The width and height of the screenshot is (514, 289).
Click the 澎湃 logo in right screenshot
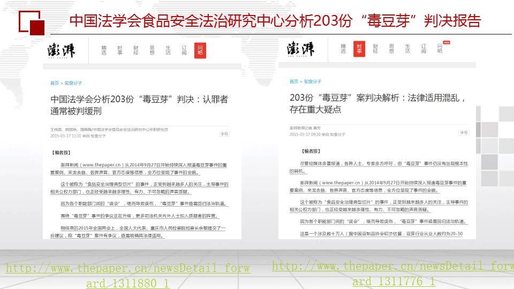click(x=300, y=48)
